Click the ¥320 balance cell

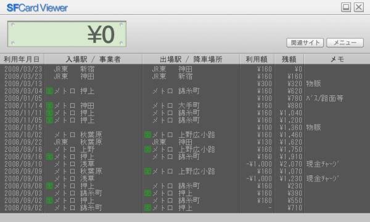tap(295, 84)
